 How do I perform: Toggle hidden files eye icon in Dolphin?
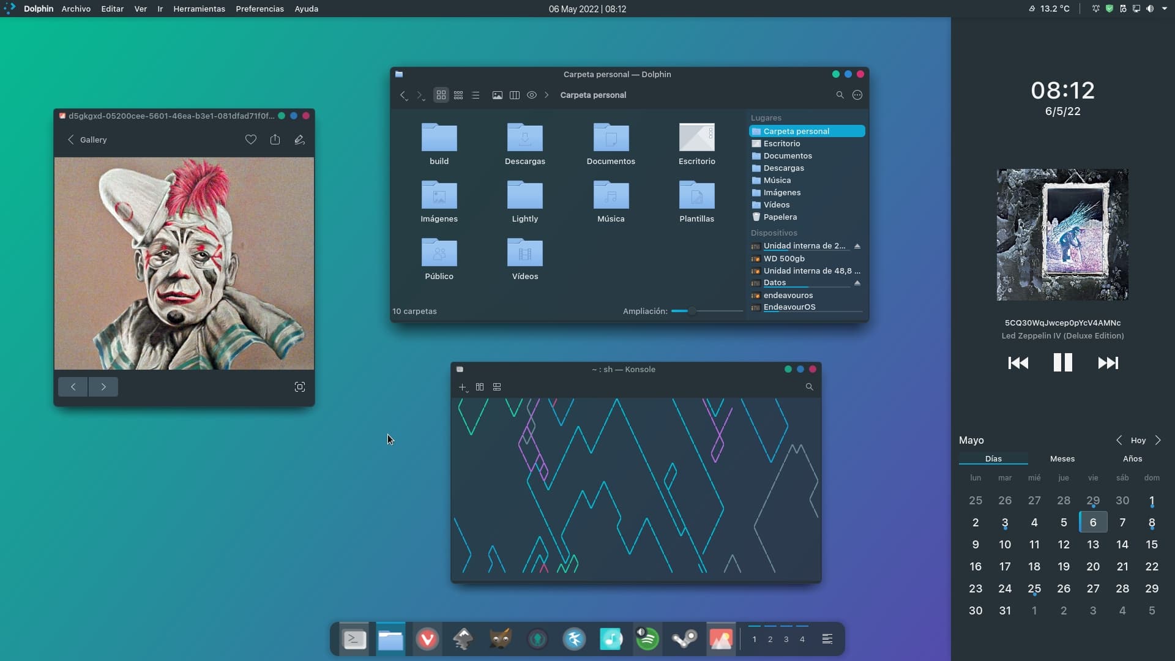tap(532, 95)
